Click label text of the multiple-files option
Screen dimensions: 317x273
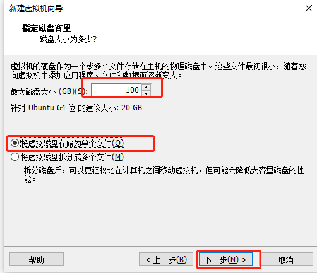click(x=72, y=157)
